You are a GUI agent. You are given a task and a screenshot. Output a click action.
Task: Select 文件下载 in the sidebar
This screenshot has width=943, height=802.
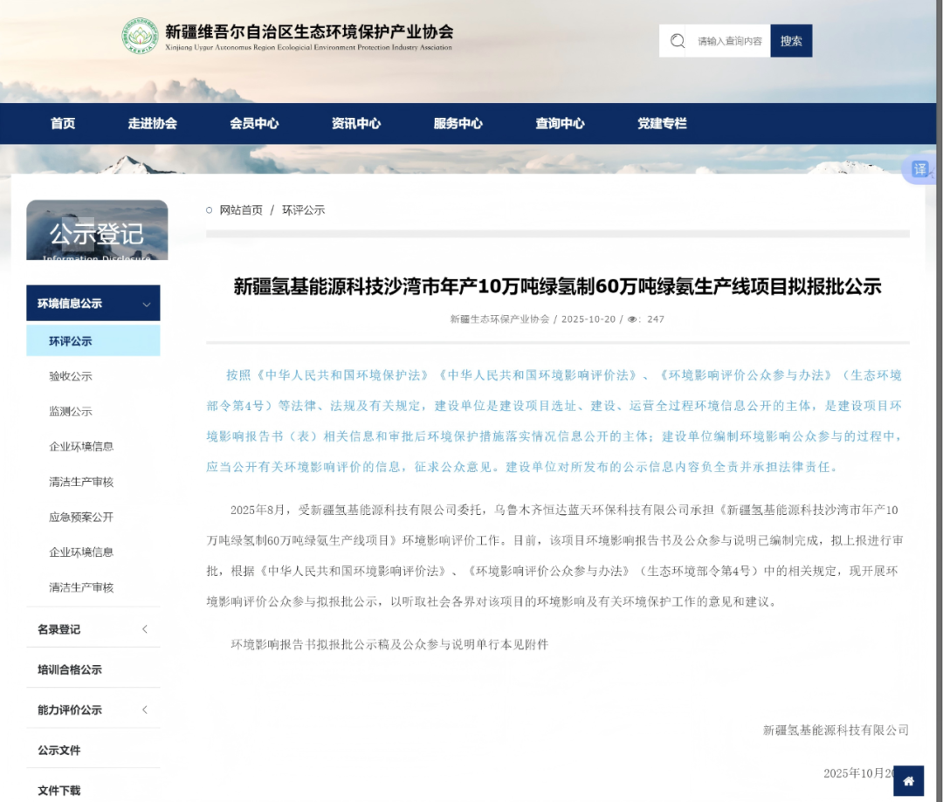(x=58, y=789)
